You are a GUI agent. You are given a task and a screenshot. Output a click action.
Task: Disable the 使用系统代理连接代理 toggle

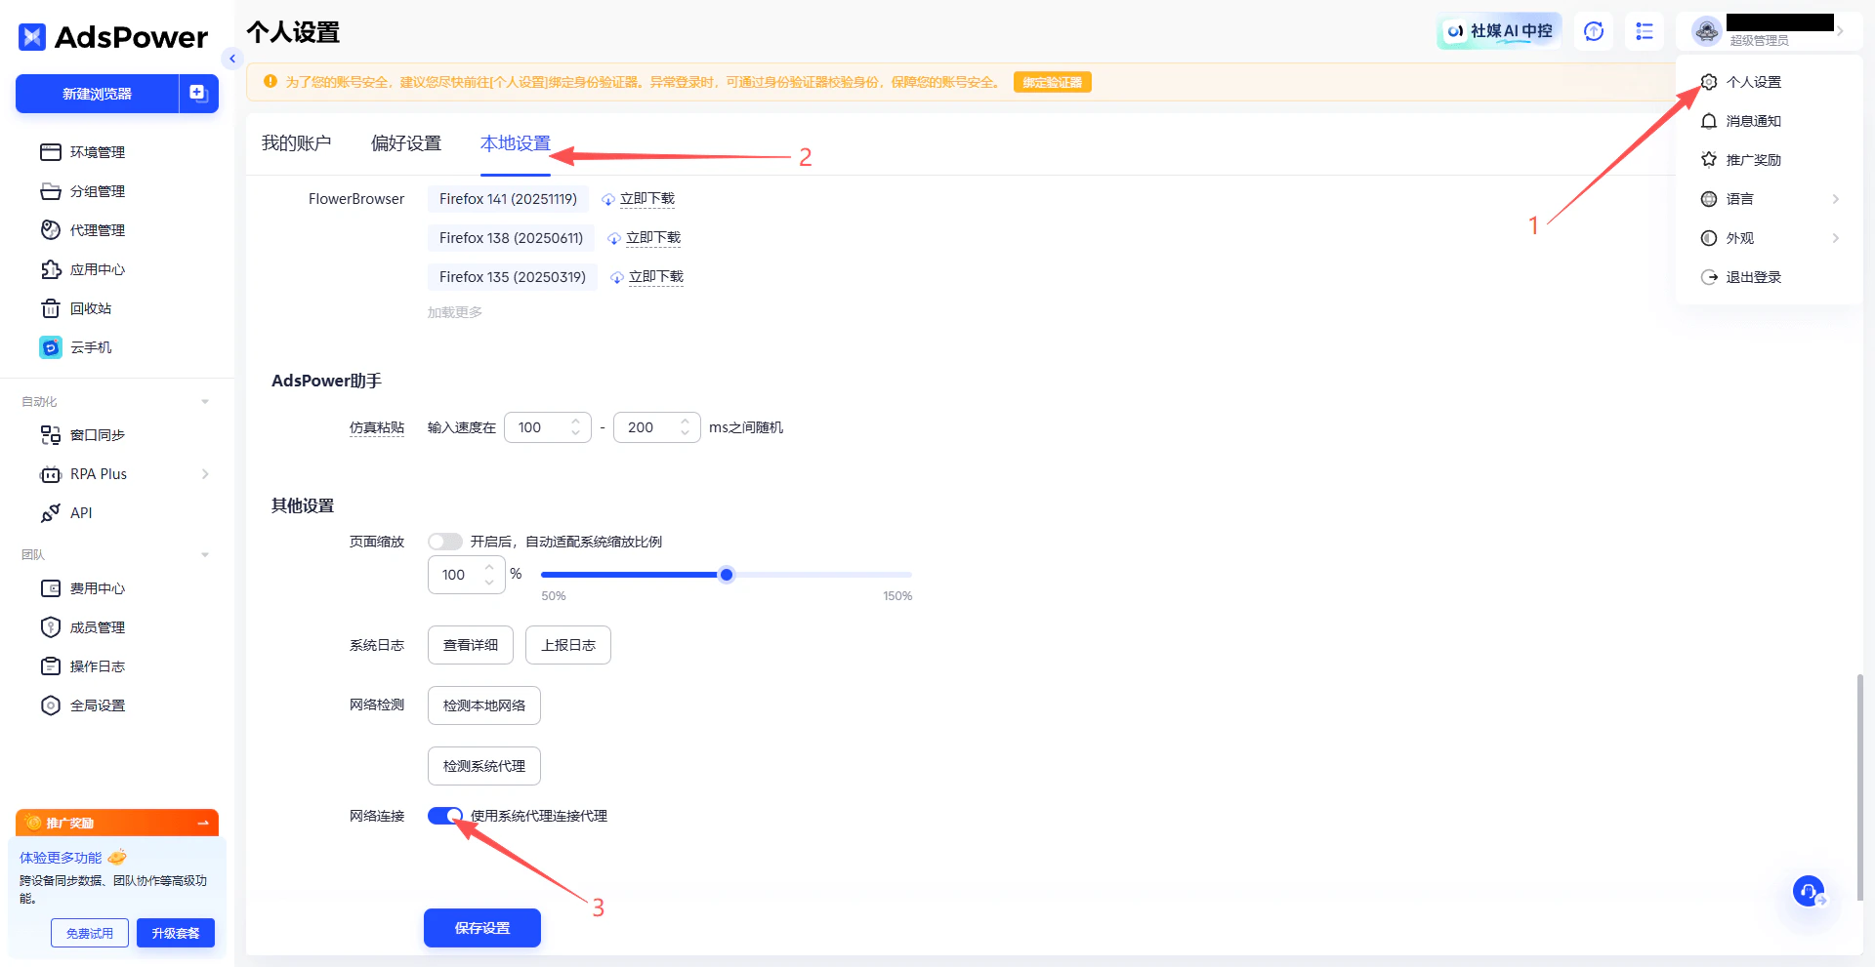[x=444, y=816]
